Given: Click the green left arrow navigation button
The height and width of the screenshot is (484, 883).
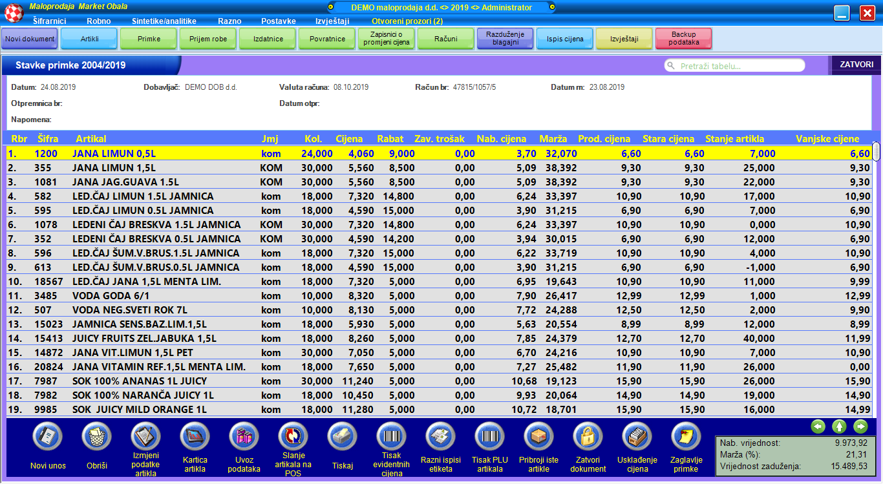Looking at the screenshot, I should (x=818, y=426).
